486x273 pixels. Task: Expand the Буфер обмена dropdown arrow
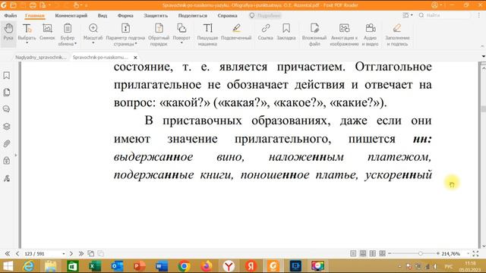75,44
